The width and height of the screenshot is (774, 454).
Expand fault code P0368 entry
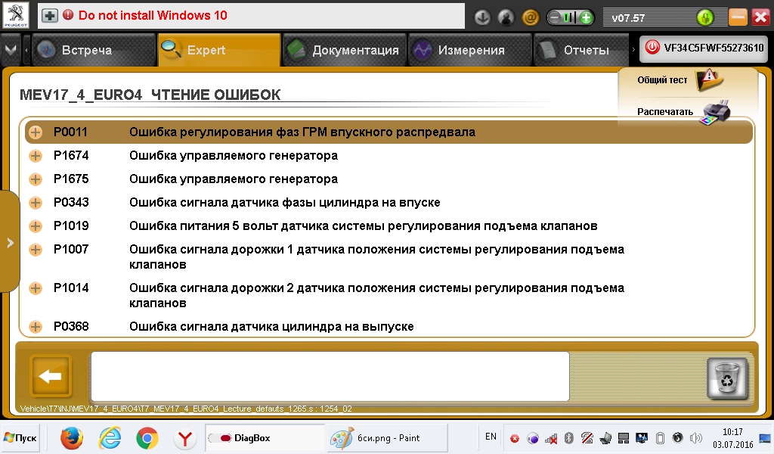tap(36, 327)
